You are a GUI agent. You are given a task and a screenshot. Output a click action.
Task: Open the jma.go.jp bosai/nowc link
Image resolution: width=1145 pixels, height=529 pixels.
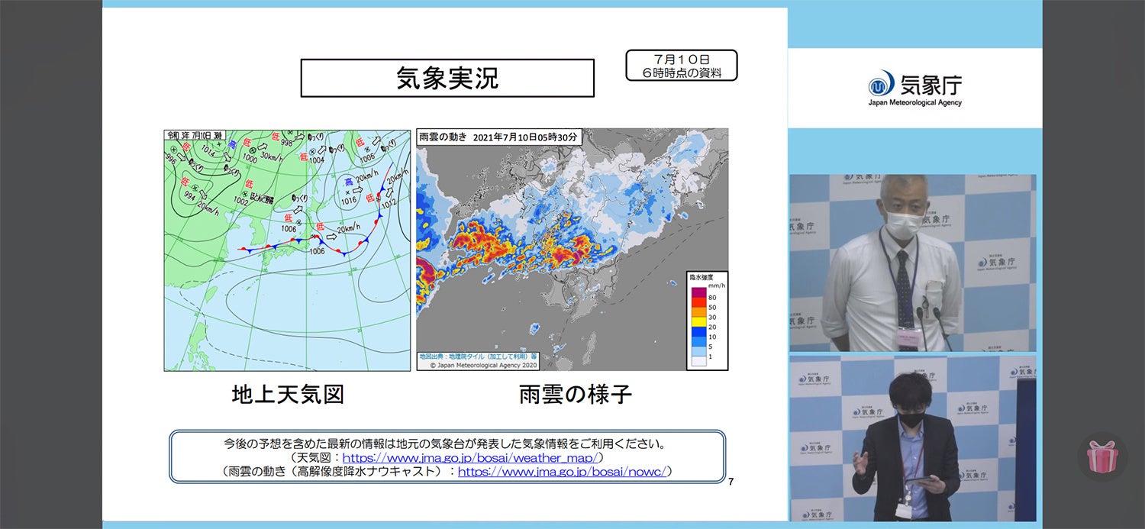(564, 472)
